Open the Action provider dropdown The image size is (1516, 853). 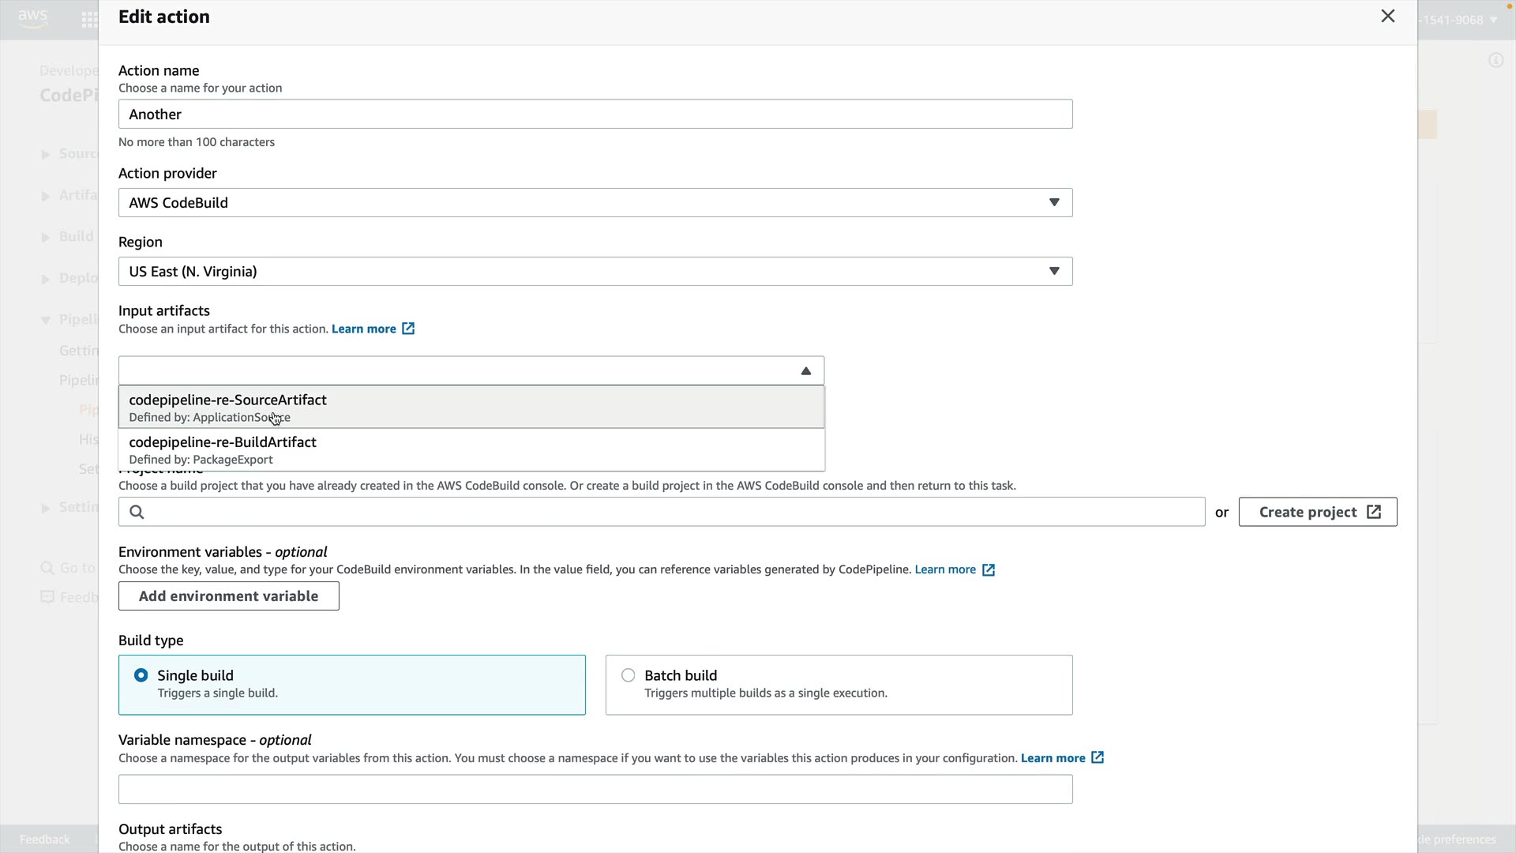click(595, 203)
